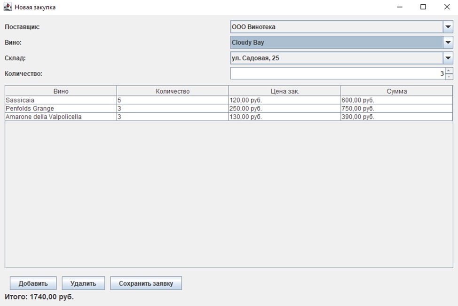Click the 750,00 руб. sum cell
Viewport: 458px width, 306px height.
pos(396,109)
